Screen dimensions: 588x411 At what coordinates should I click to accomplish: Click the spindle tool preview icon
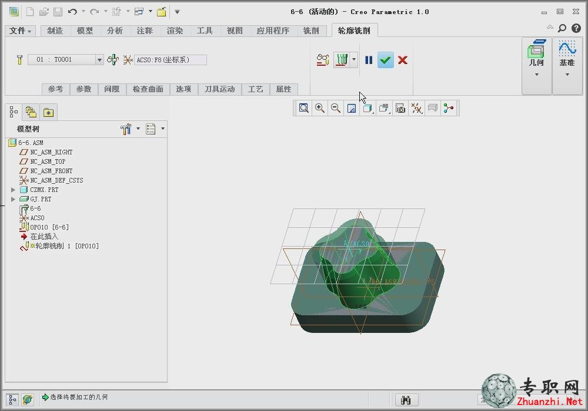(113, 59)
